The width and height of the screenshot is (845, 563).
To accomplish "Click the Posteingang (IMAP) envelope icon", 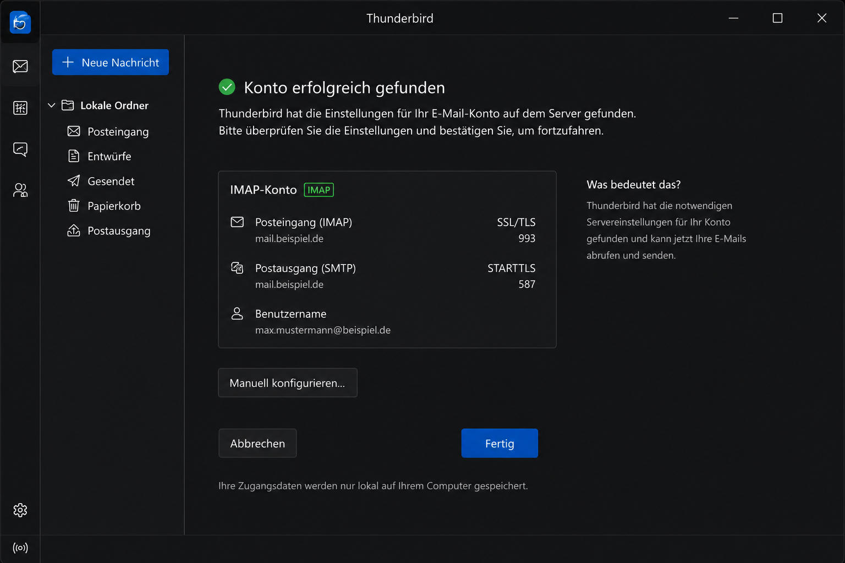I will pos(237,222).
